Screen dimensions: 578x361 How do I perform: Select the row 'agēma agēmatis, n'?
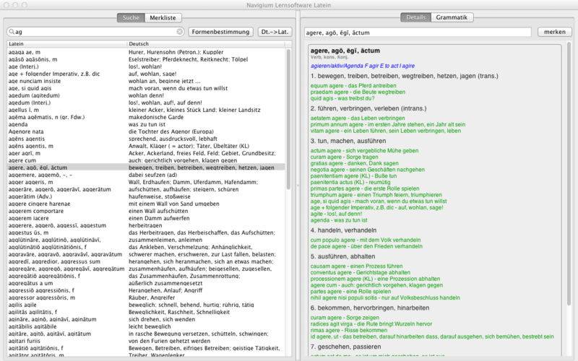click(146, 117)
